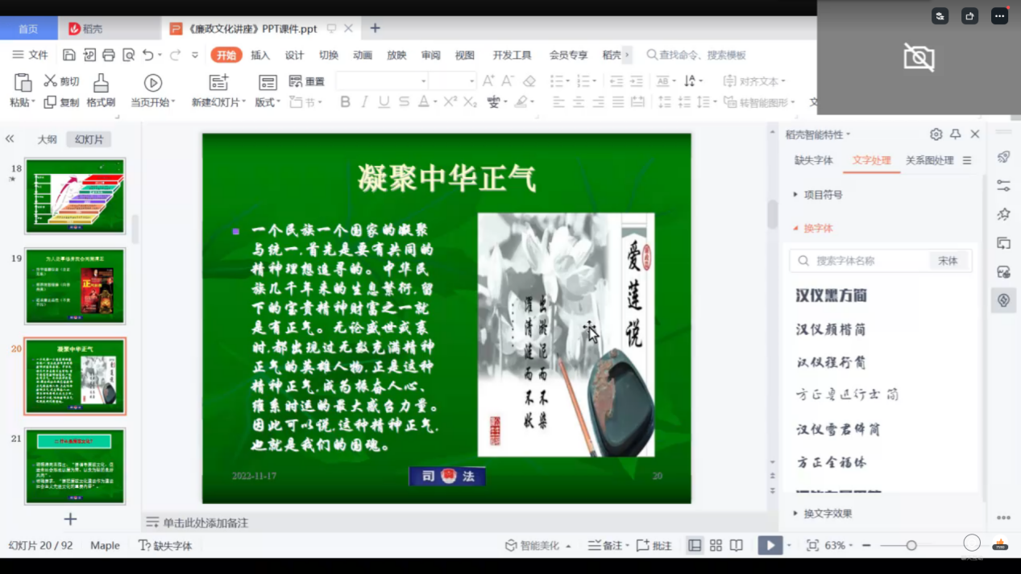The width and height of the screenshot is (1021, 574).
Task: Click the Format Painter (格式刷) icon
Action: 101,83
